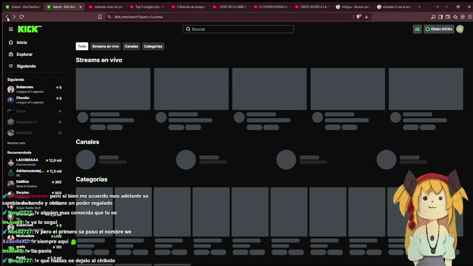
Task: Open offline channel Nubecita_VT
Action: 34,122
